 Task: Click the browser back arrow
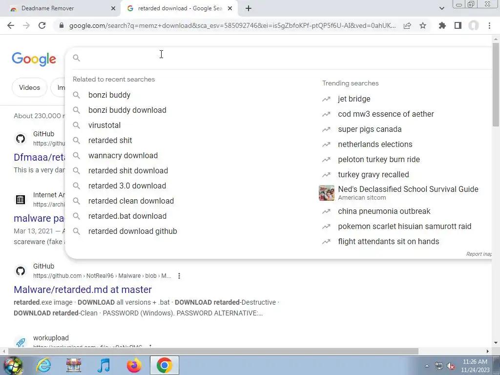11,25
